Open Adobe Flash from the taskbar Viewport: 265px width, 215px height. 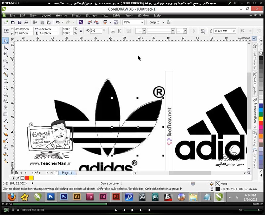(x=116, y=197)
